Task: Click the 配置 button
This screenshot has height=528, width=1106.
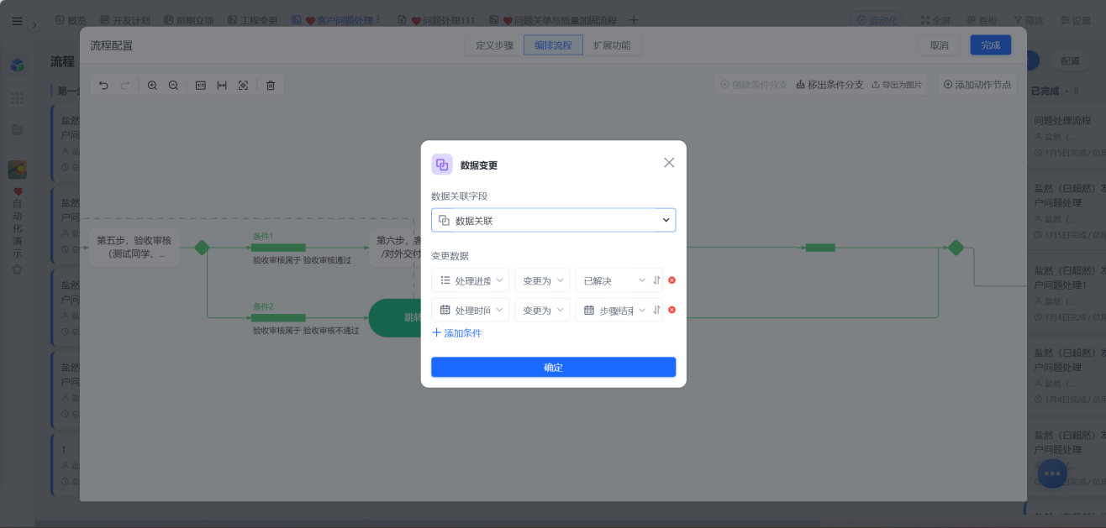Action: click(1070, 61)
